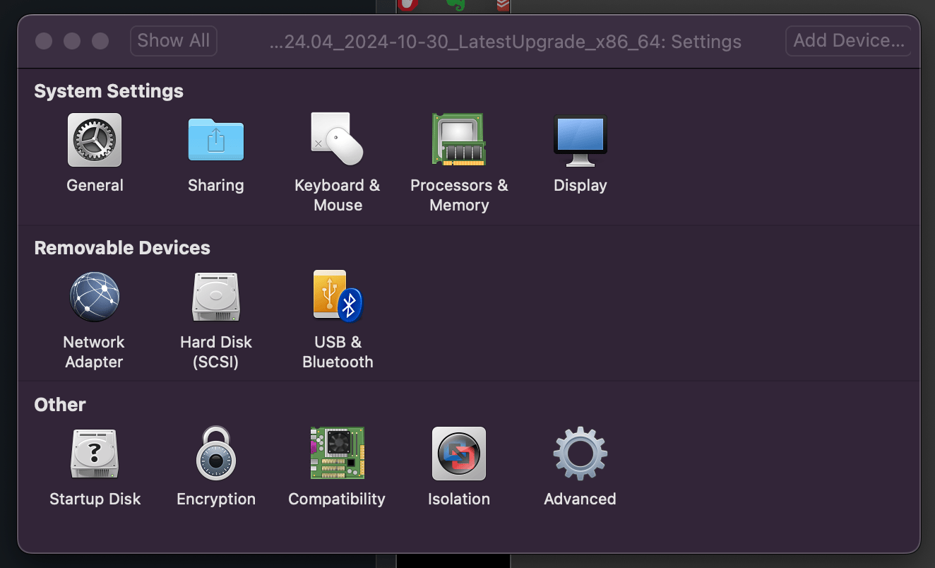935x568 pixels.
Task: Open the Display settings monitor icon
Action: click(580, 141)
